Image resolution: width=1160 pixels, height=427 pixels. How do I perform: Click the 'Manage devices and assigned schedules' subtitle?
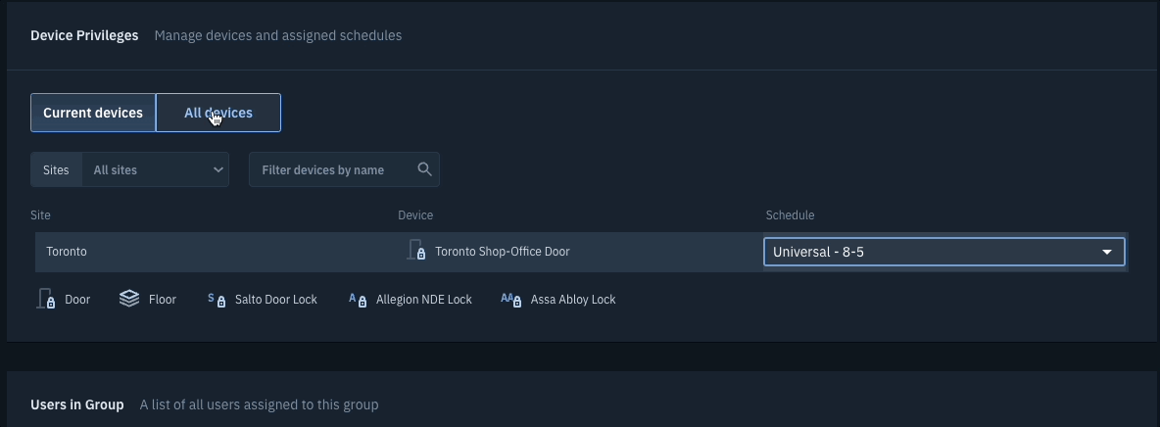click(x=278, y=35)
